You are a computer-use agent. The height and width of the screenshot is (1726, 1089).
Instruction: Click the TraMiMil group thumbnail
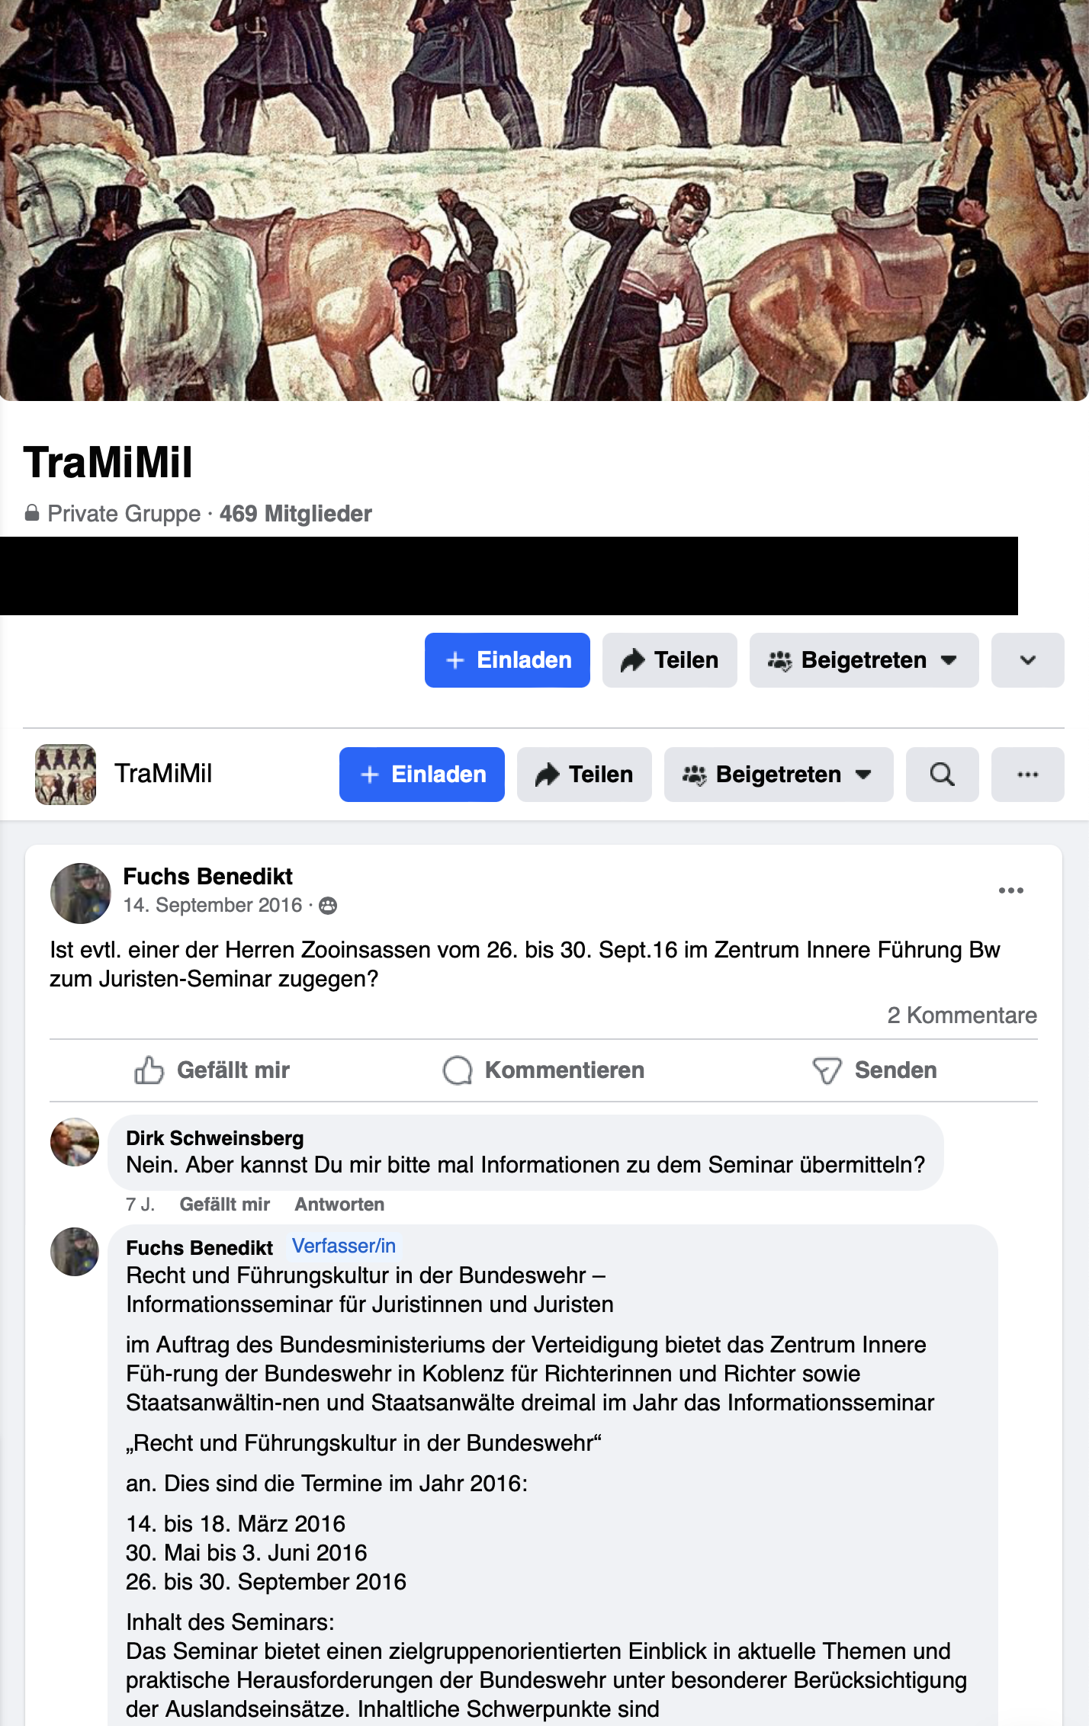(66, 775)
